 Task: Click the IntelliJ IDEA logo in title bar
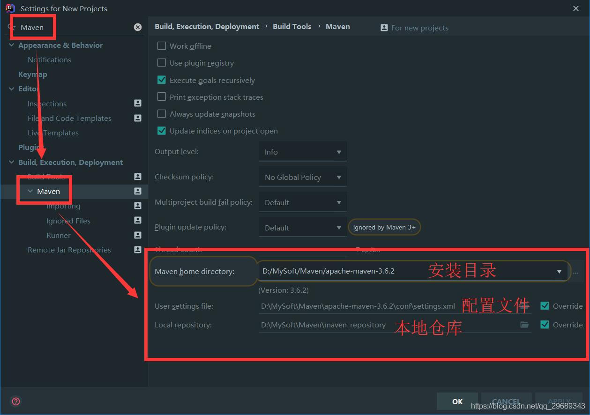10,8
